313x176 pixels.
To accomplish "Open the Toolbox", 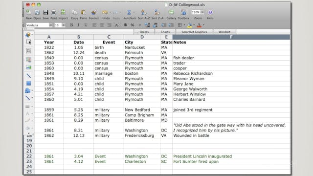I will [x=183, y=12].
